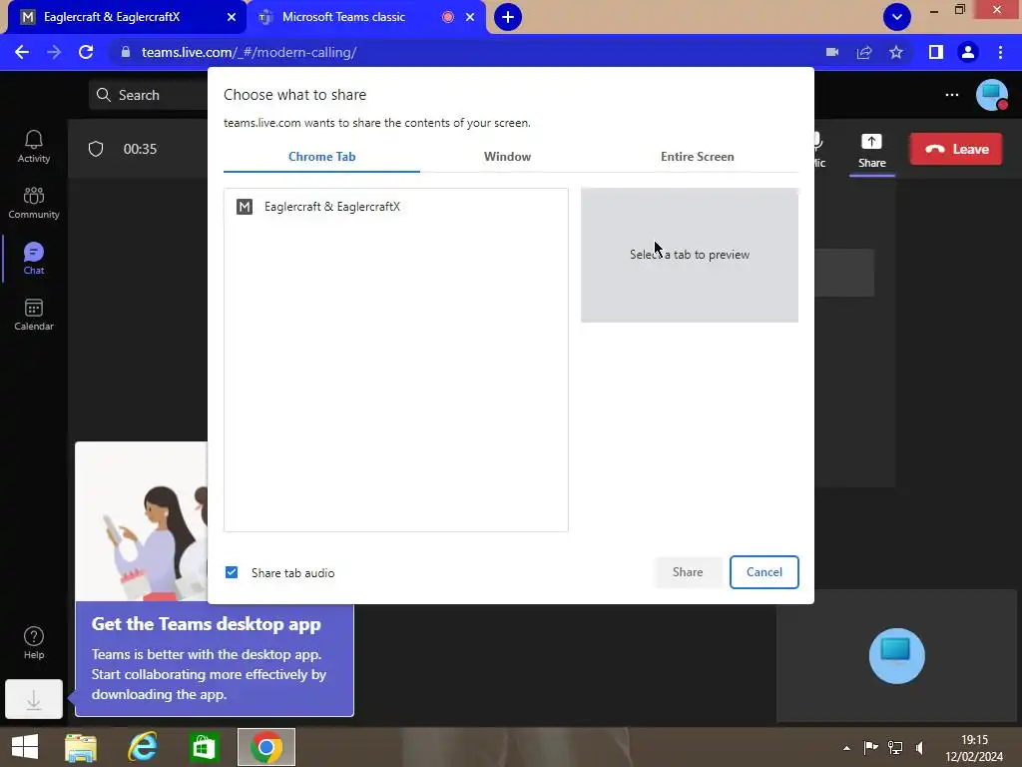This screenshot has height=767, width=1022.
Task: Open the Windows Start button
Action: tap(25, 747)
